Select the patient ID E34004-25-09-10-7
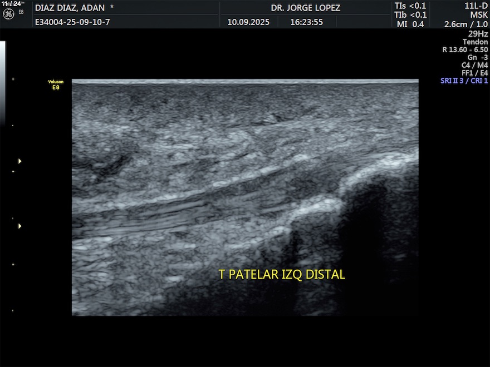Screen dimensions: 490x367 click(x=72, y=23)
